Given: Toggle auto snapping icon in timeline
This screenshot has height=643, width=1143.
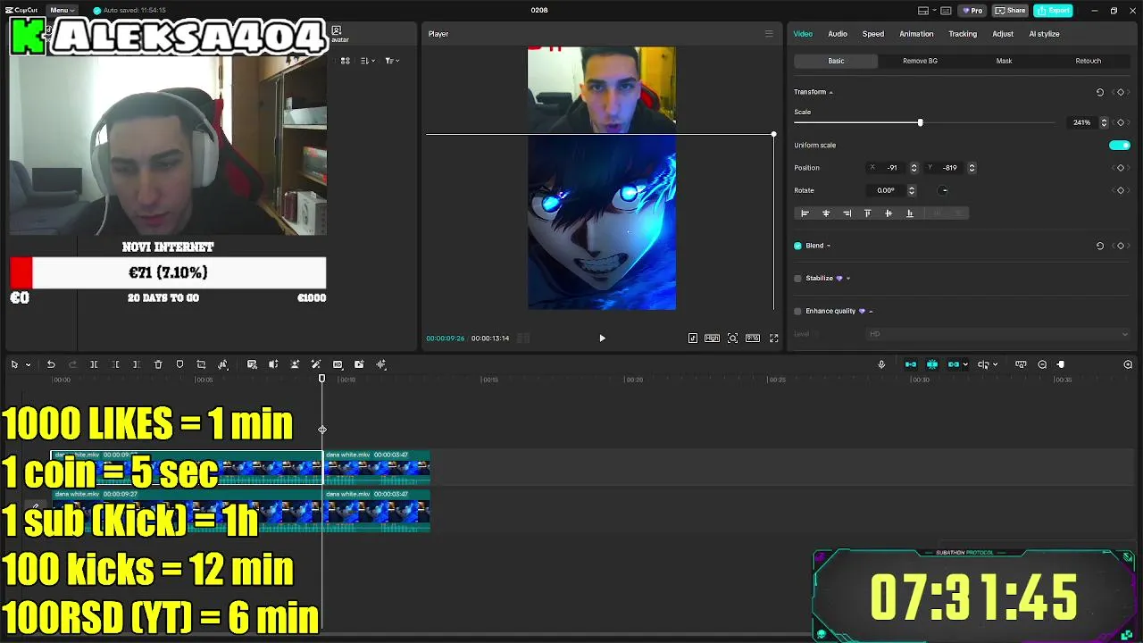Looking at the screenshot, I should 932,364.
